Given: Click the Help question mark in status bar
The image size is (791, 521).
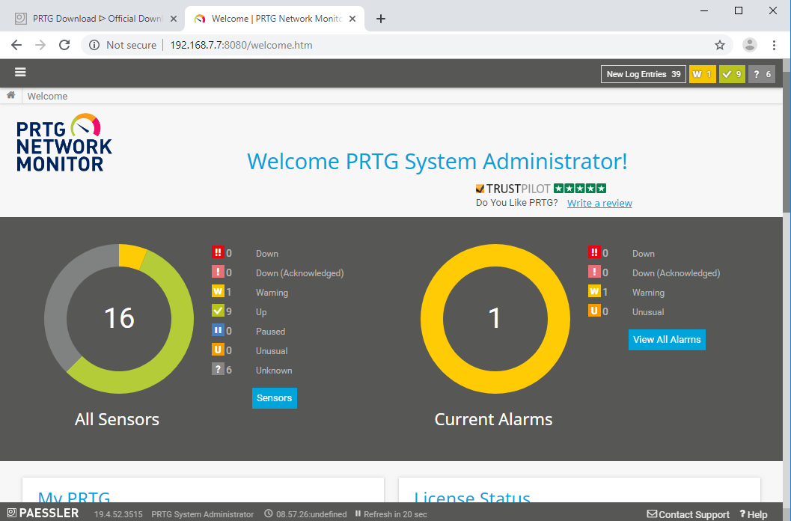Looking at the screenshot, I should click(753, 514).
